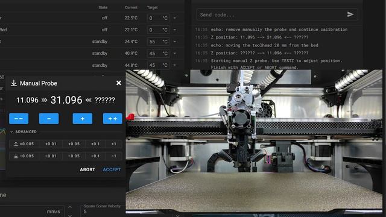Close the Manual Probe dialog
The height and width of the screenshot is (217, 386).
[119, 83]
